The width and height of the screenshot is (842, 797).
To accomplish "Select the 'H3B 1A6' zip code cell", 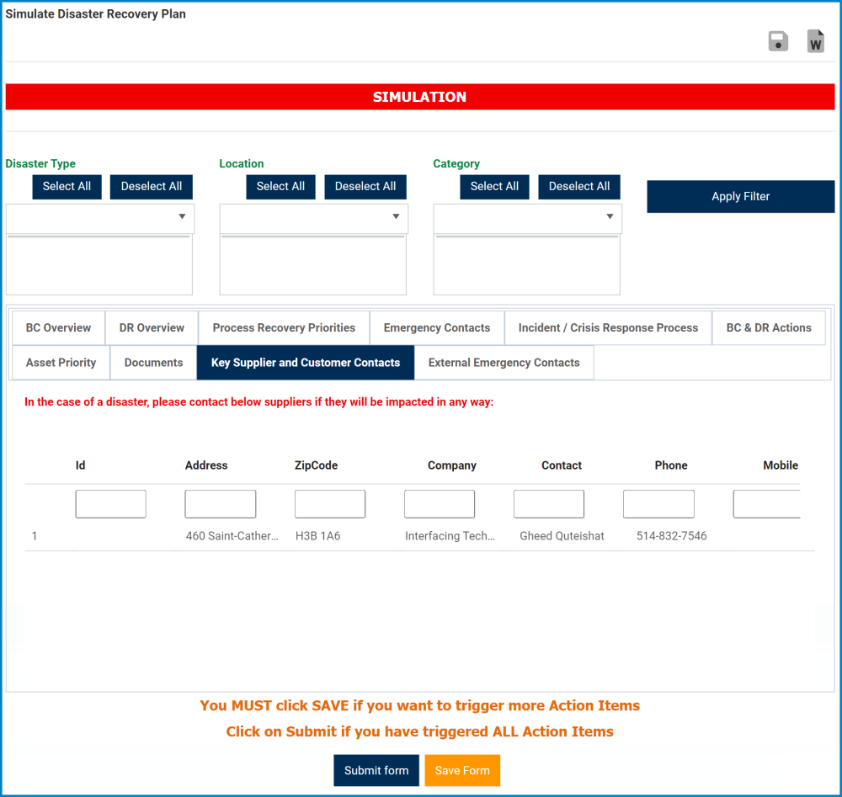I will click(x=318, y=535).
